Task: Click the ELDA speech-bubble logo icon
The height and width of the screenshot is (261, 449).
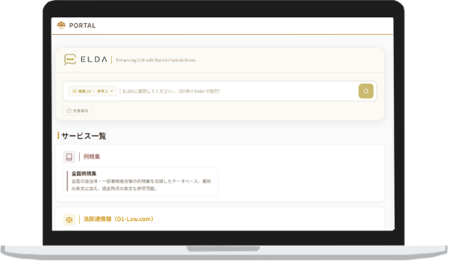Action: click(x=70, y=59)
